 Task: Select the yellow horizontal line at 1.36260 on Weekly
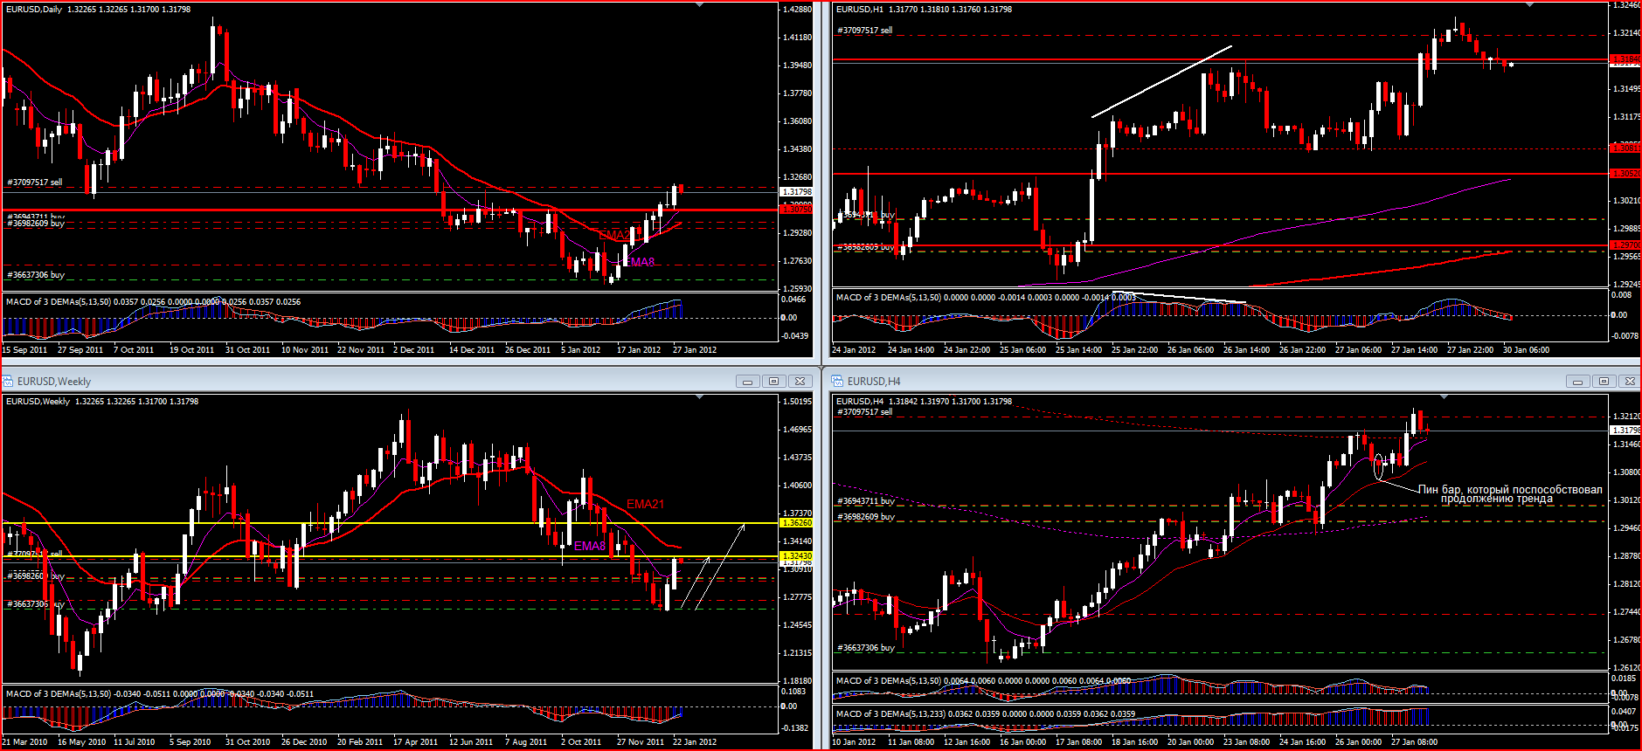[390, 523]
